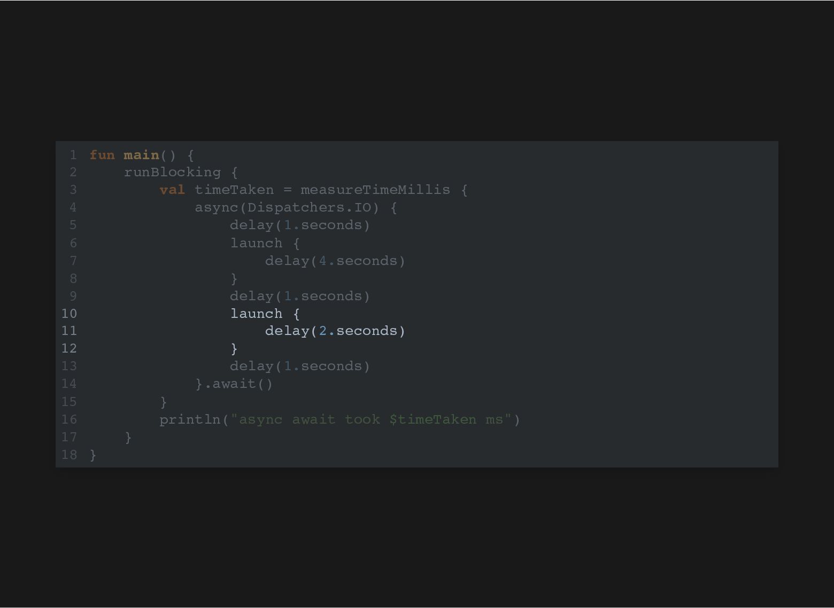Click '$timeTaken' inside the string
Viewport: 834px width, 608px height.
pos(433,419)
